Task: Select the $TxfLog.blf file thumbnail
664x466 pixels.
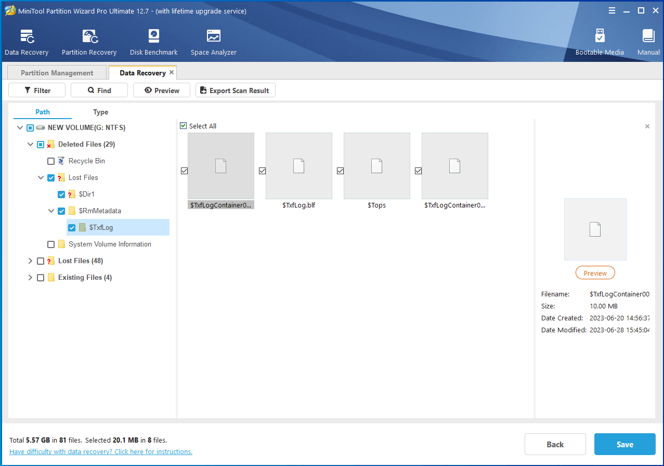Action: pyautogui.click(x=299, y=166)
